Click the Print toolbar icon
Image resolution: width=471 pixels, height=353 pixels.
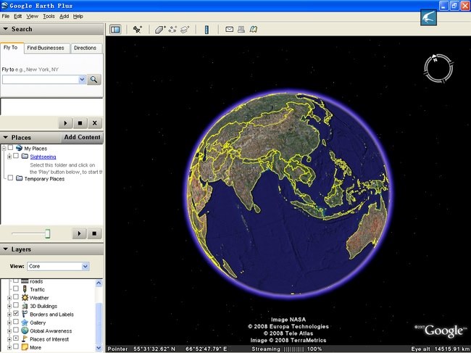click(x=241, y=29)
